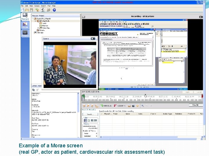Click the Search... button

(90, 114)
